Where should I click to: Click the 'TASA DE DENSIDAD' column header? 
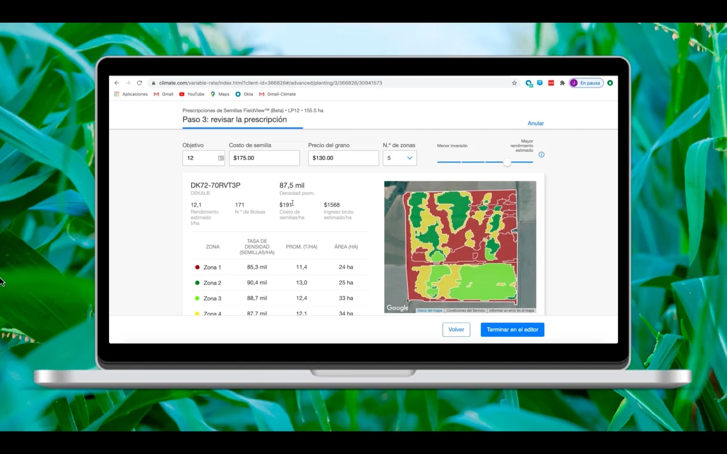[257, 247]
